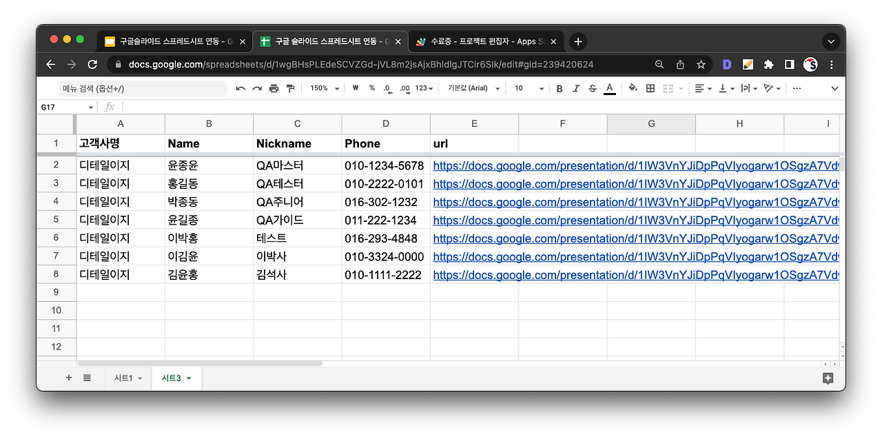Open the presentation link in row 2
This screenshot has height=439, width=882.
[635, 166]
